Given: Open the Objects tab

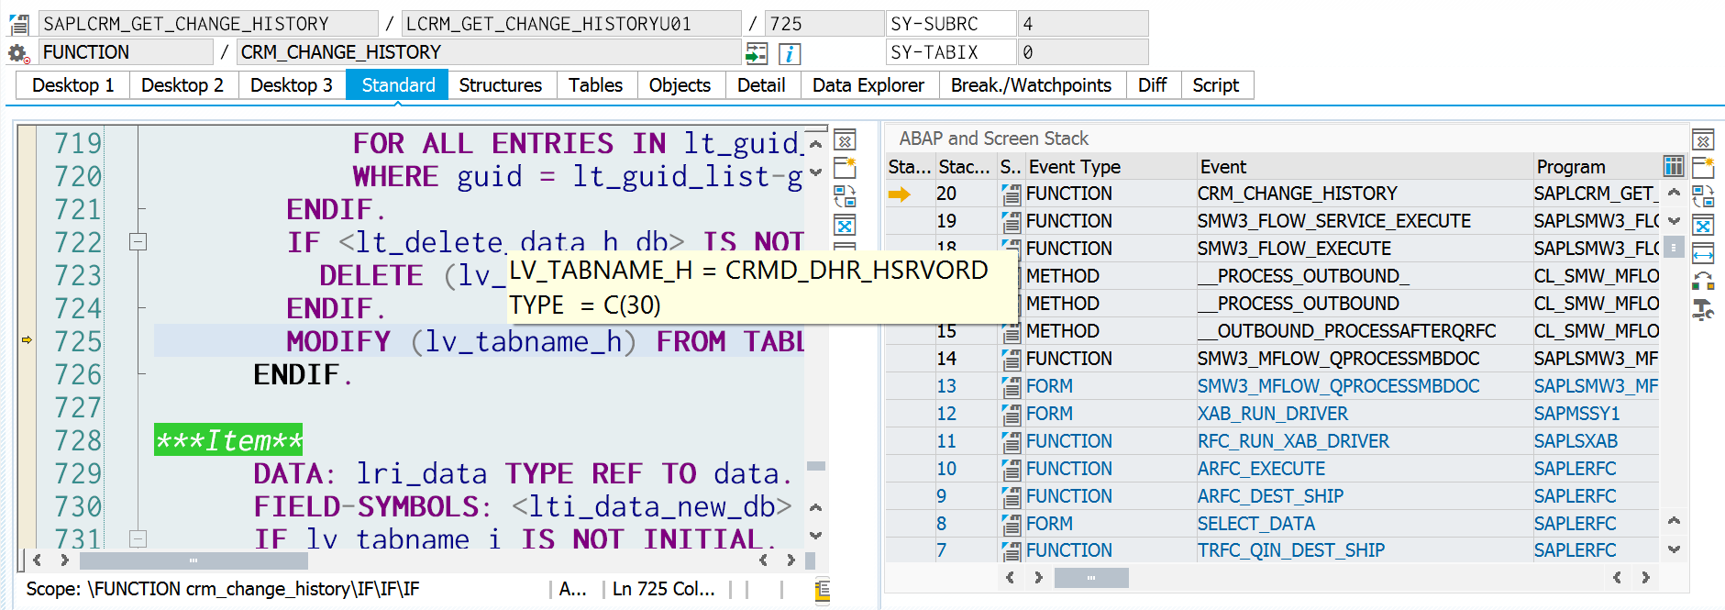Looking at the screenshot, I should [680, 85].
